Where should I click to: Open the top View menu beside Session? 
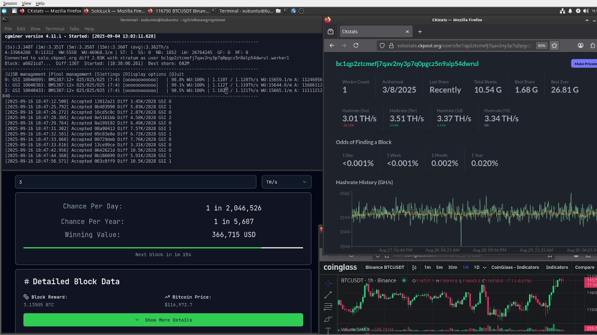click(x=27, y=3)
